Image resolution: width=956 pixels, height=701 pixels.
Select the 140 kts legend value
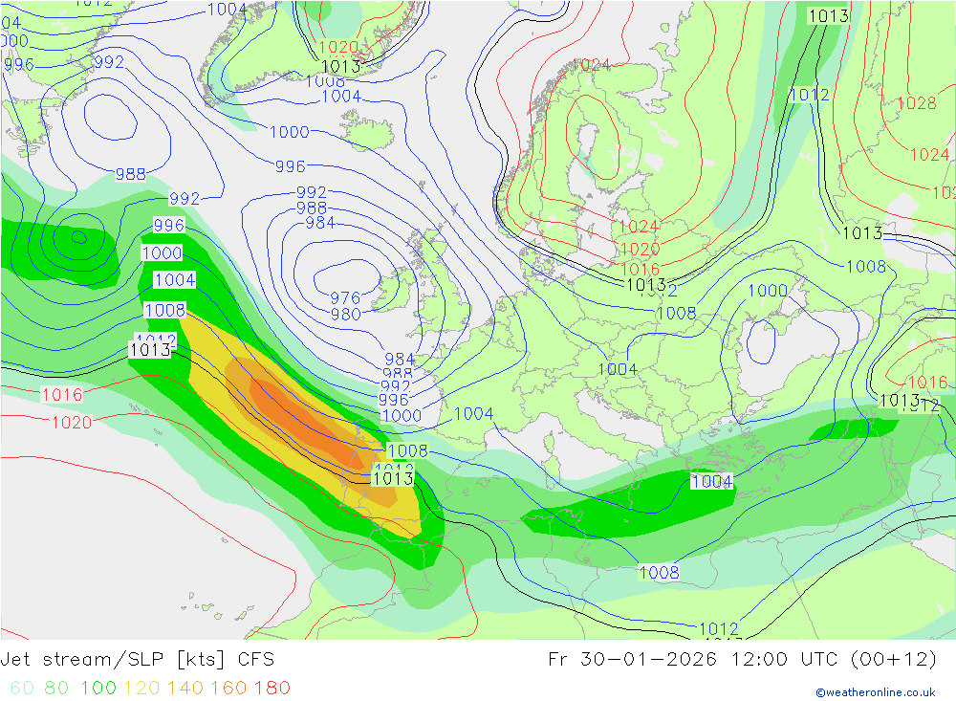click(x=185, y=688)
